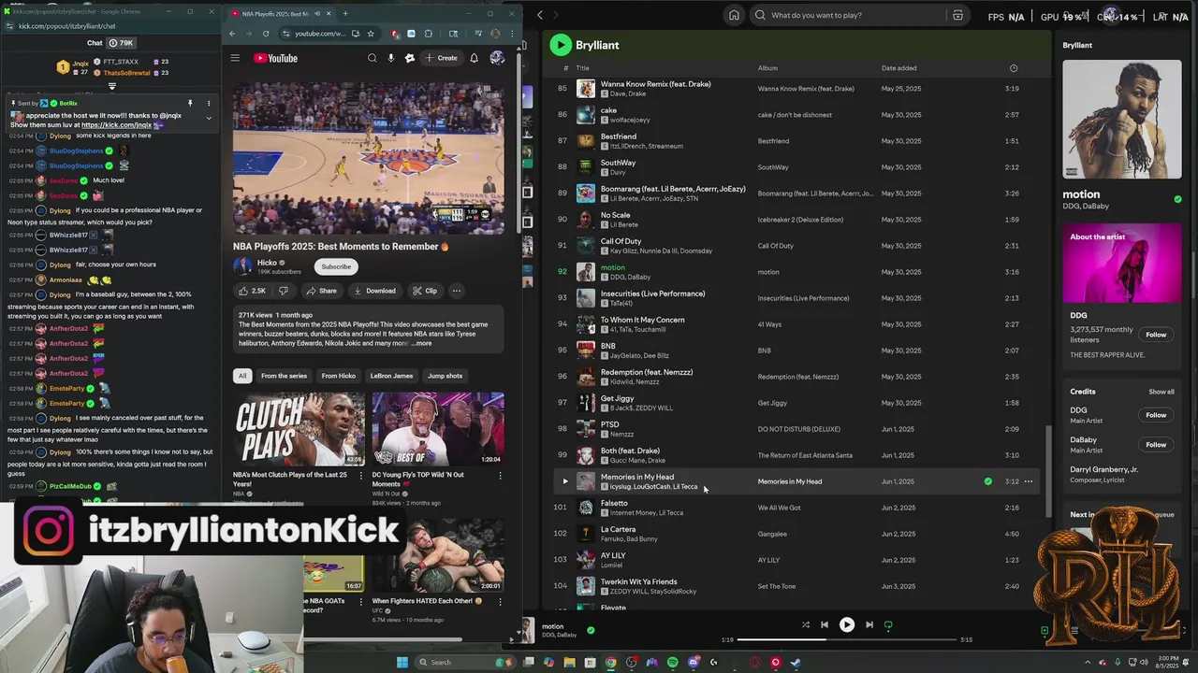Share the NBA Playoffs video
The image size is (1198, 673).
321,291
